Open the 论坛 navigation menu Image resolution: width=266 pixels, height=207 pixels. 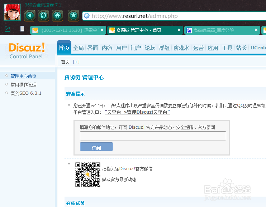[x=150, y=48]
